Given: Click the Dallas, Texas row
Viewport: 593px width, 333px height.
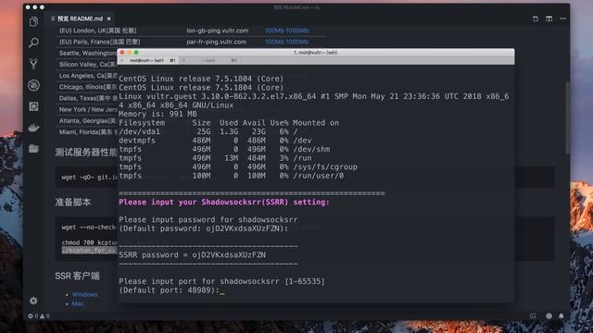Looking at the screenshot, I should point(87,98).
